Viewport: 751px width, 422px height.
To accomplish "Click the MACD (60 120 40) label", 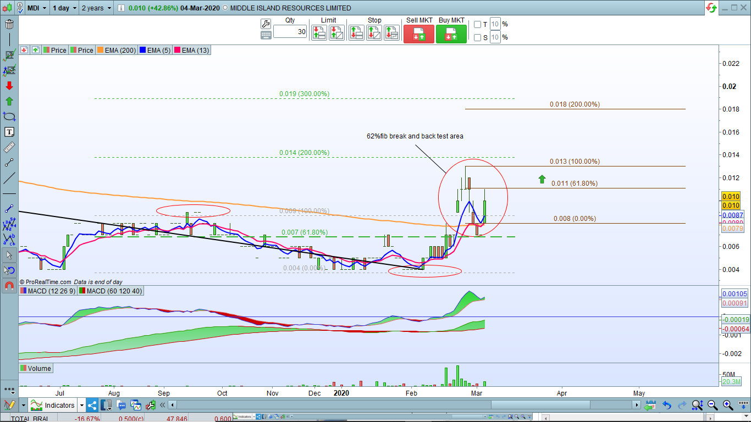I will [111, 291].
